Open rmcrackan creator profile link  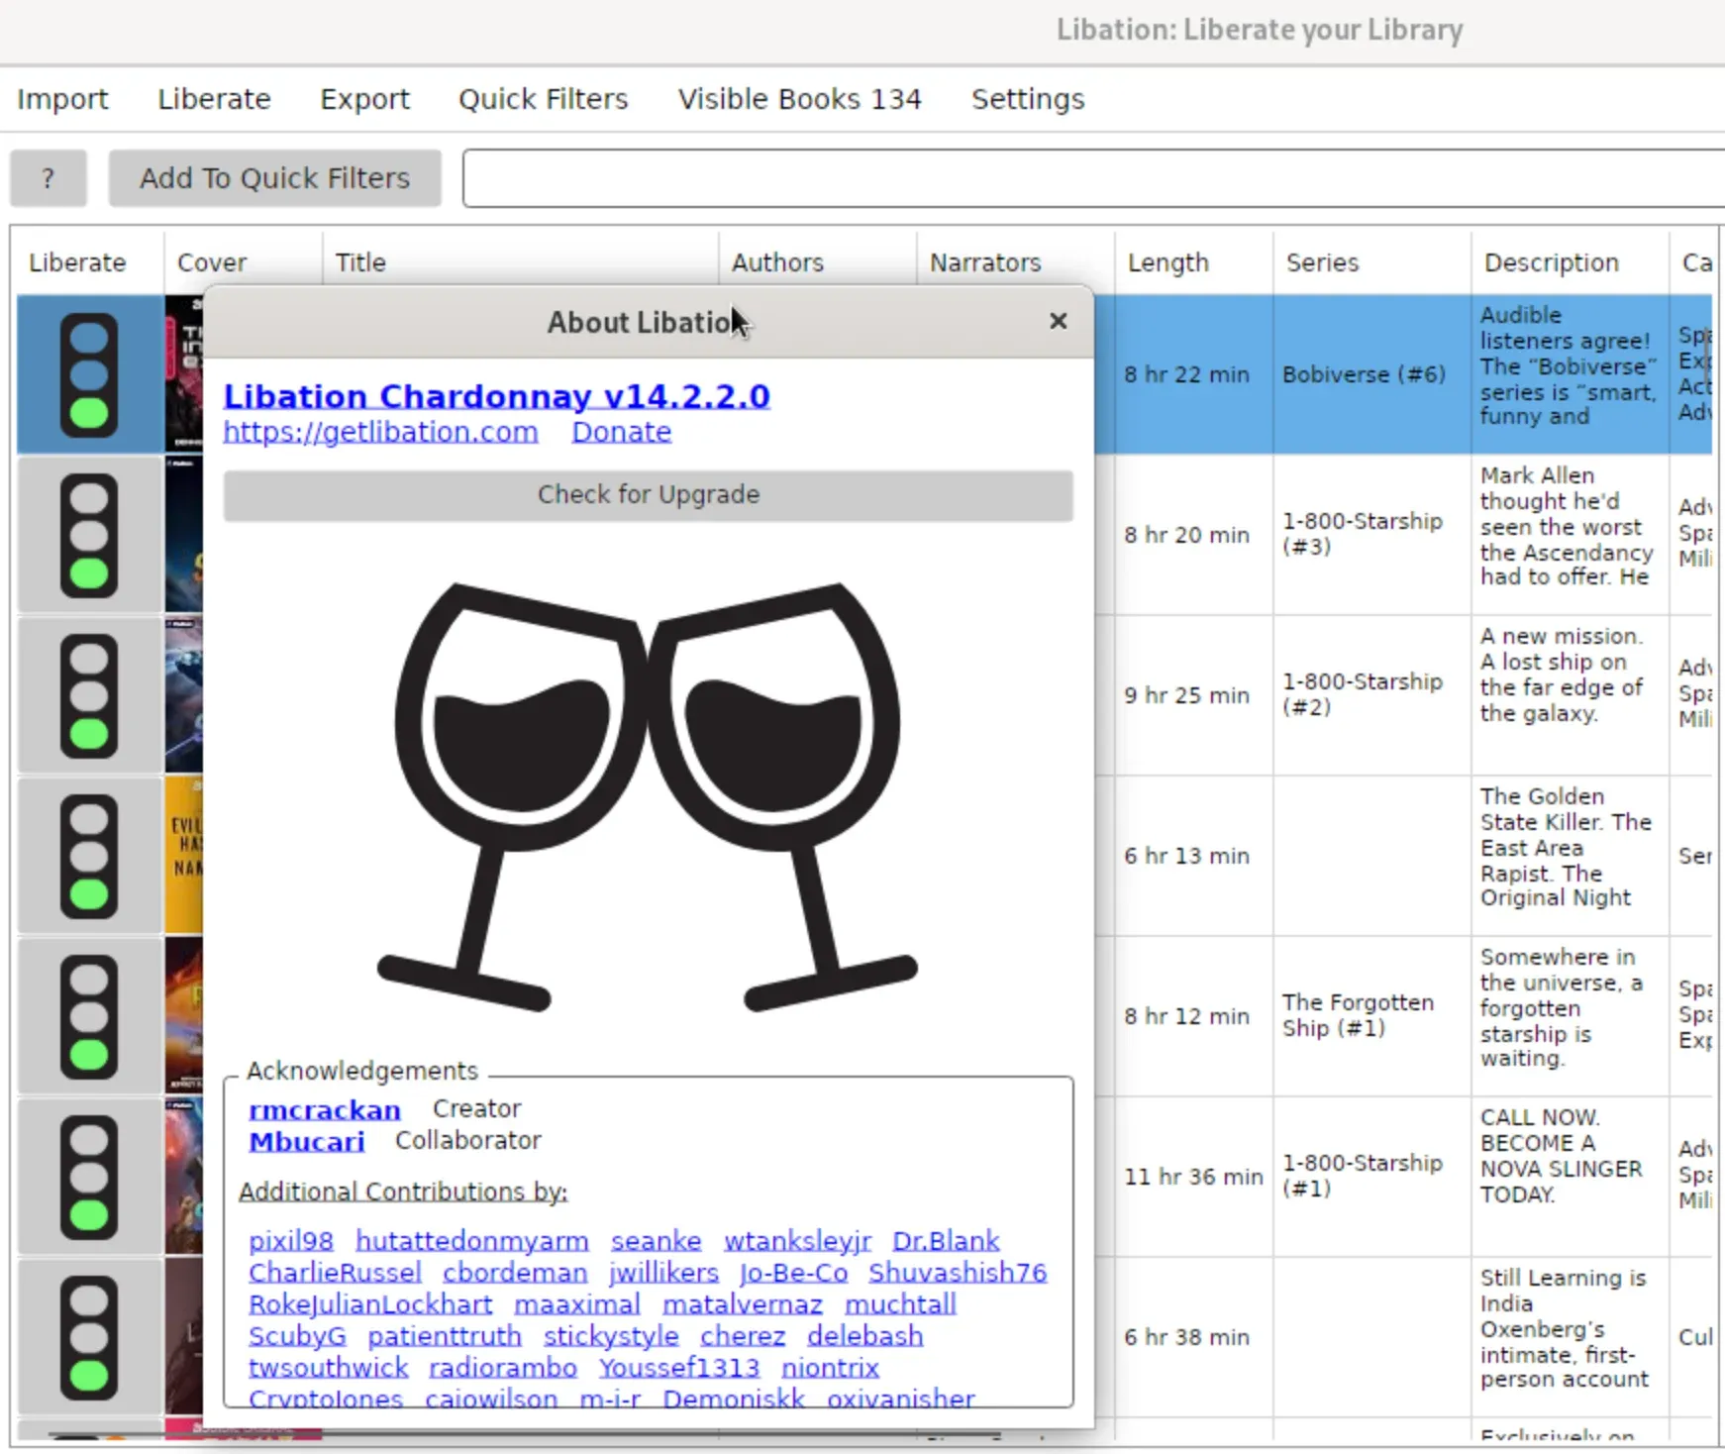325,1109
